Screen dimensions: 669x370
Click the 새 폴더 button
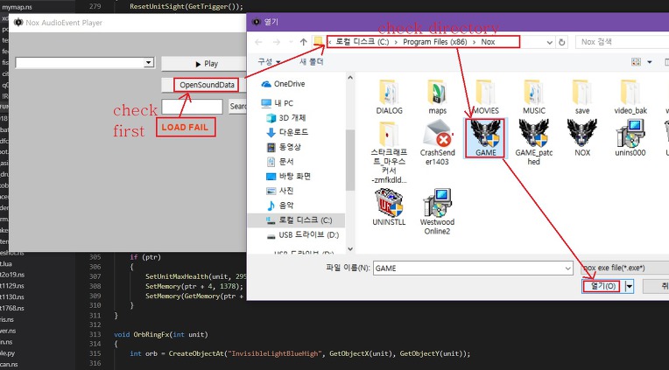[312, 62]
